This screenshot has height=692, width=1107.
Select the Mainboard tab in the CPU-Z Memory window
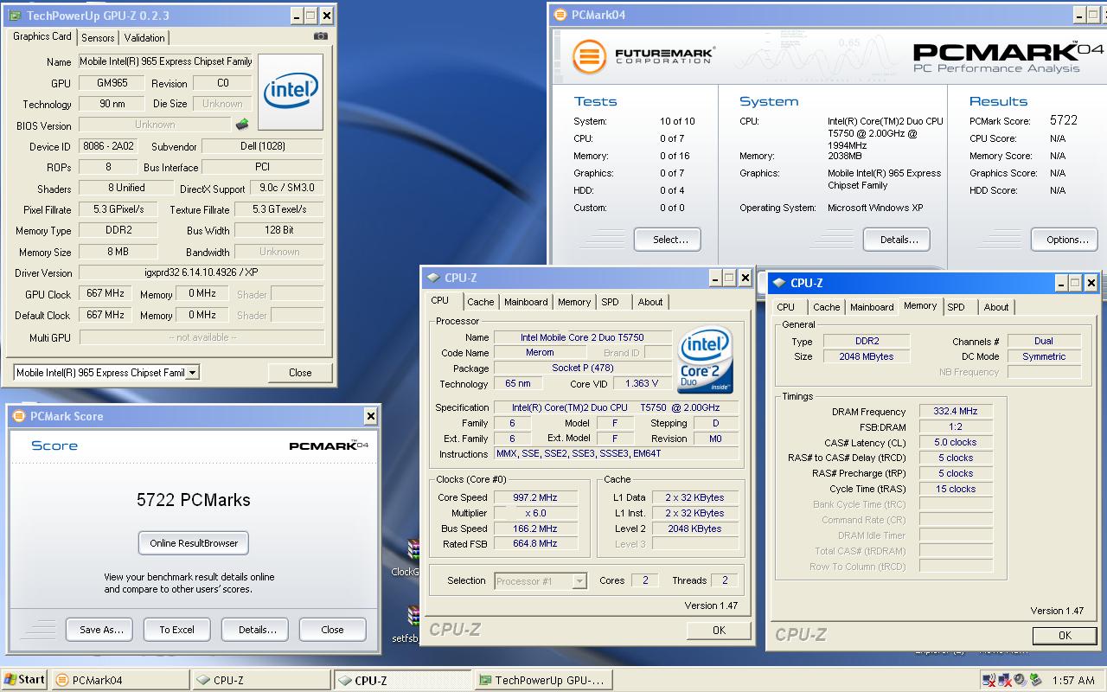click(872, 307)
